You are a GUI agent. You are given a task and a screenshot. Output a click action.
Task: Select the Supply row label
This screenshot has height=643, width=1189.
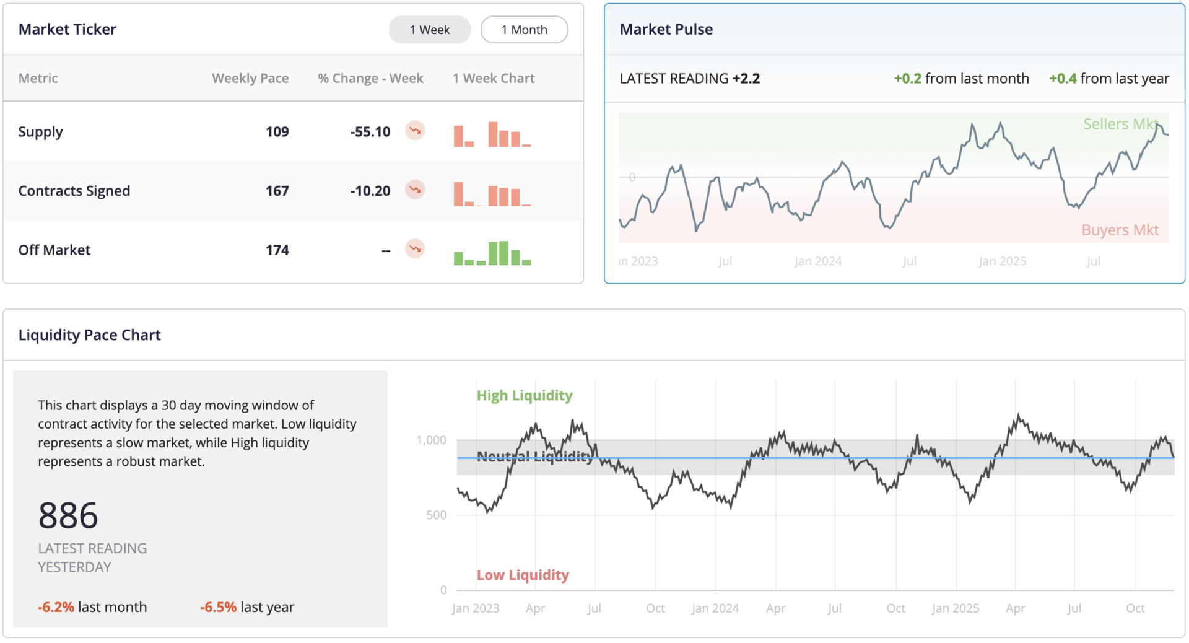point(41,132)
